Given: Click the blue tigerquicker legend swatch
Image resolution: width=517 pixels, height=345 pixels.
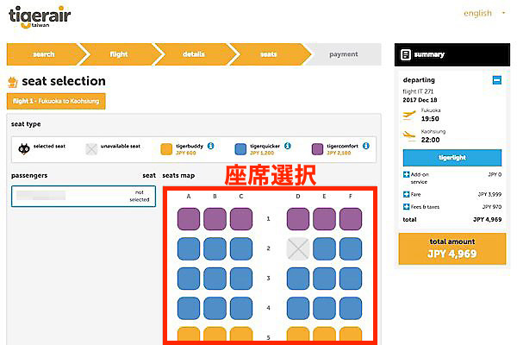Looking at the screenshot, I should [x=240, y=149].
